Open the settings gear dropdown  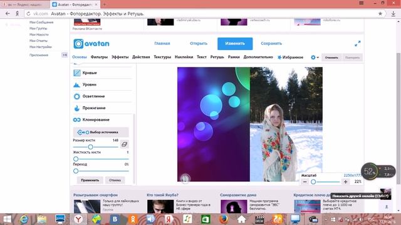tap(315, 57)
